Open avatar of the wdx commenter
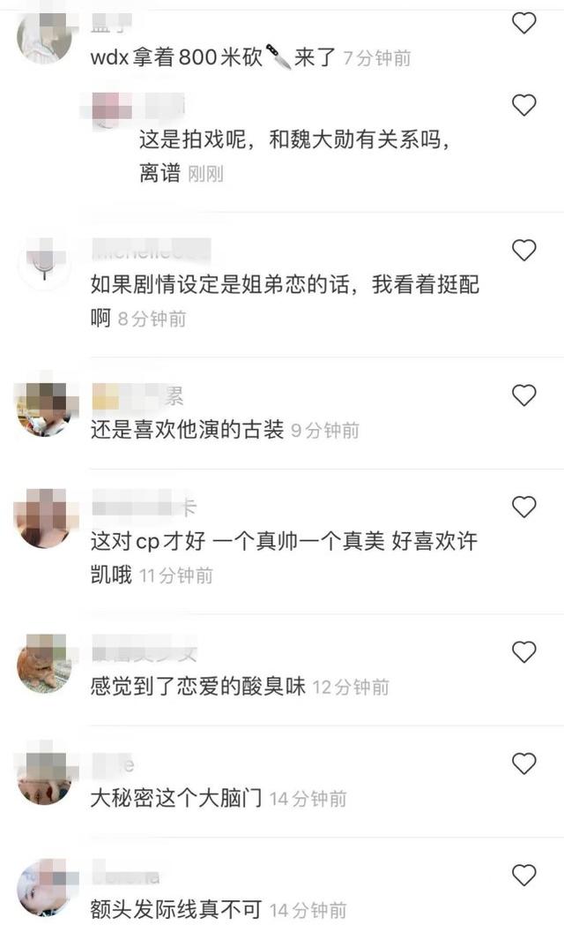Screen dimensions: 564x940 [45, 36]
